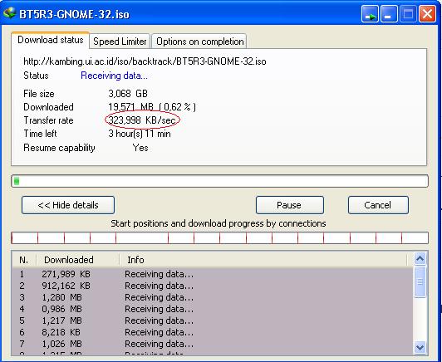Click the overall download progress bar
Viewport: 442px width, 362px height.
coord(219,181)
